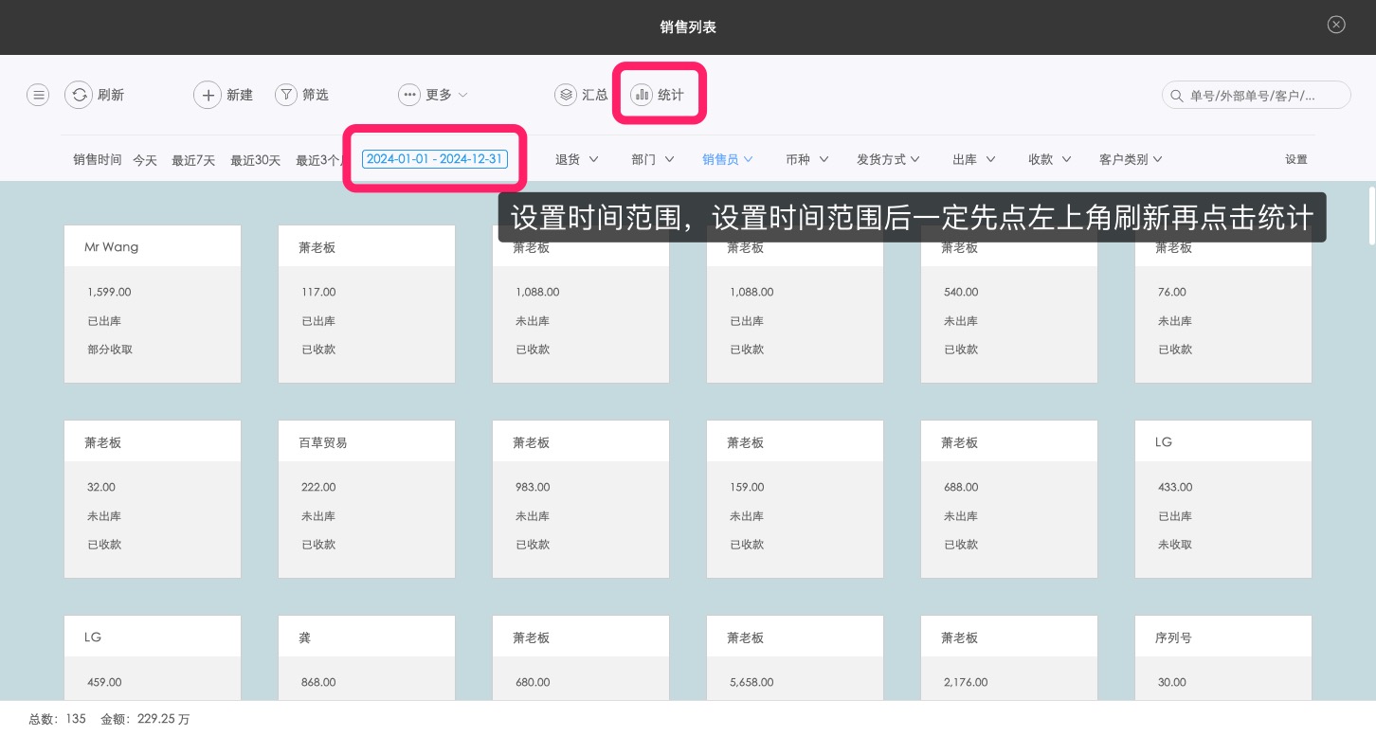This screenshot has width=1376, height=736.
Task: Open the card showing 76.00
Action: (x=1223, y=304)
